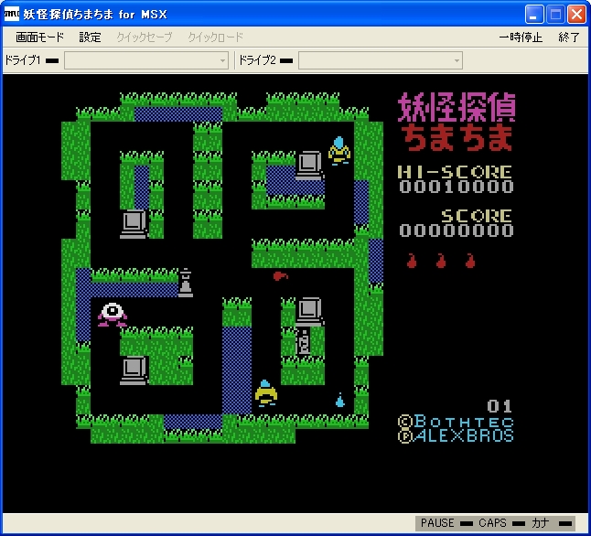Viewport: 591px width, 536px height.
Task: Click the HI-SCORE label
Action: coord(456,172)
